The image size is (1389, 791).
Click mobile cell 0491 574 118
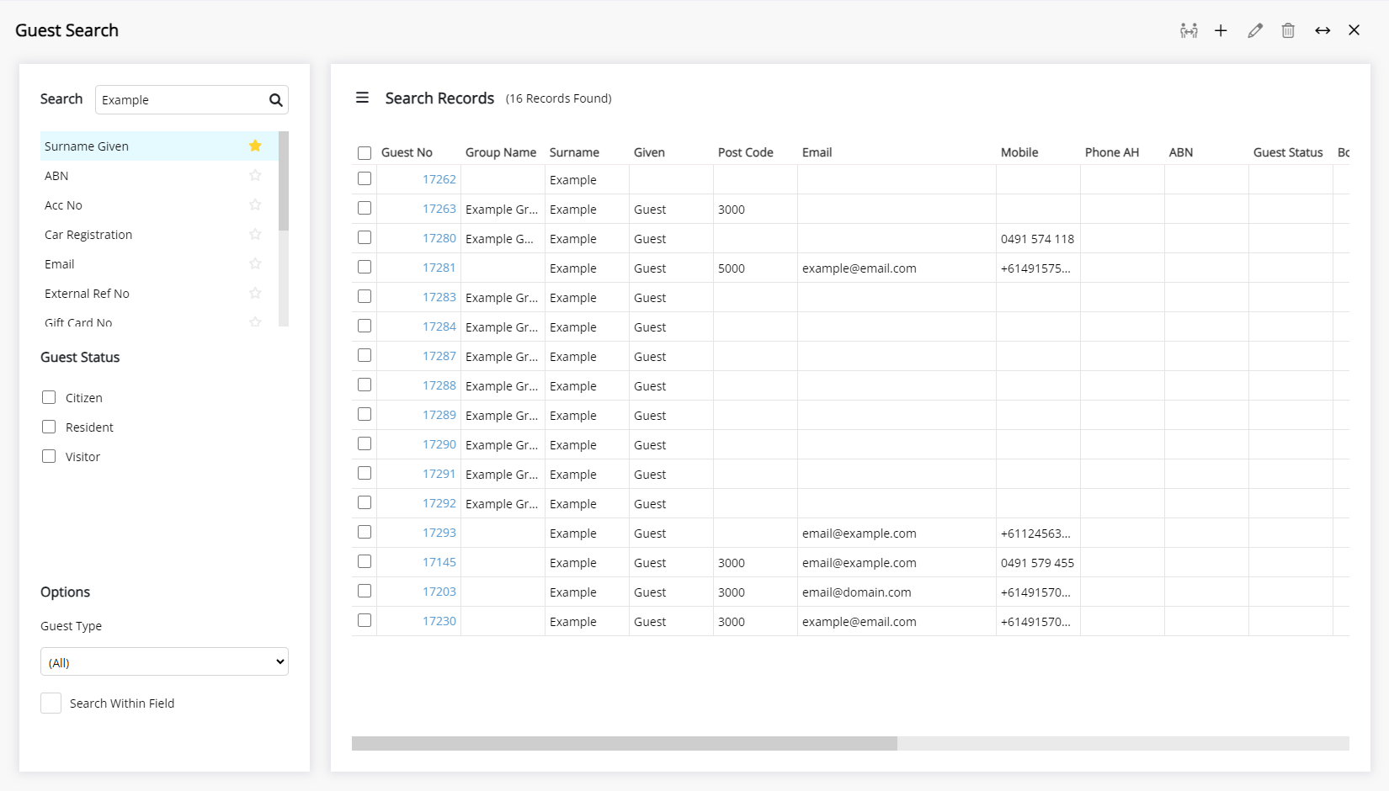click(x=1037, y=239)
